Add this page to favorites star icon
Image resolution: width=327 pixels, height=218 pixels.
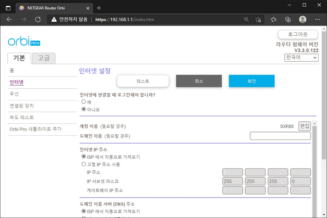coord(258,19)
